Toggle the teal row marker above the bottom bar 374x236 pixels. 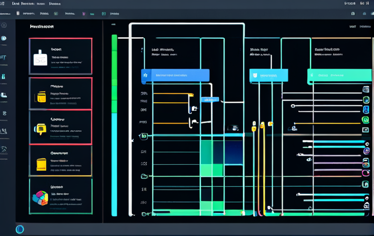coord(144,177)
